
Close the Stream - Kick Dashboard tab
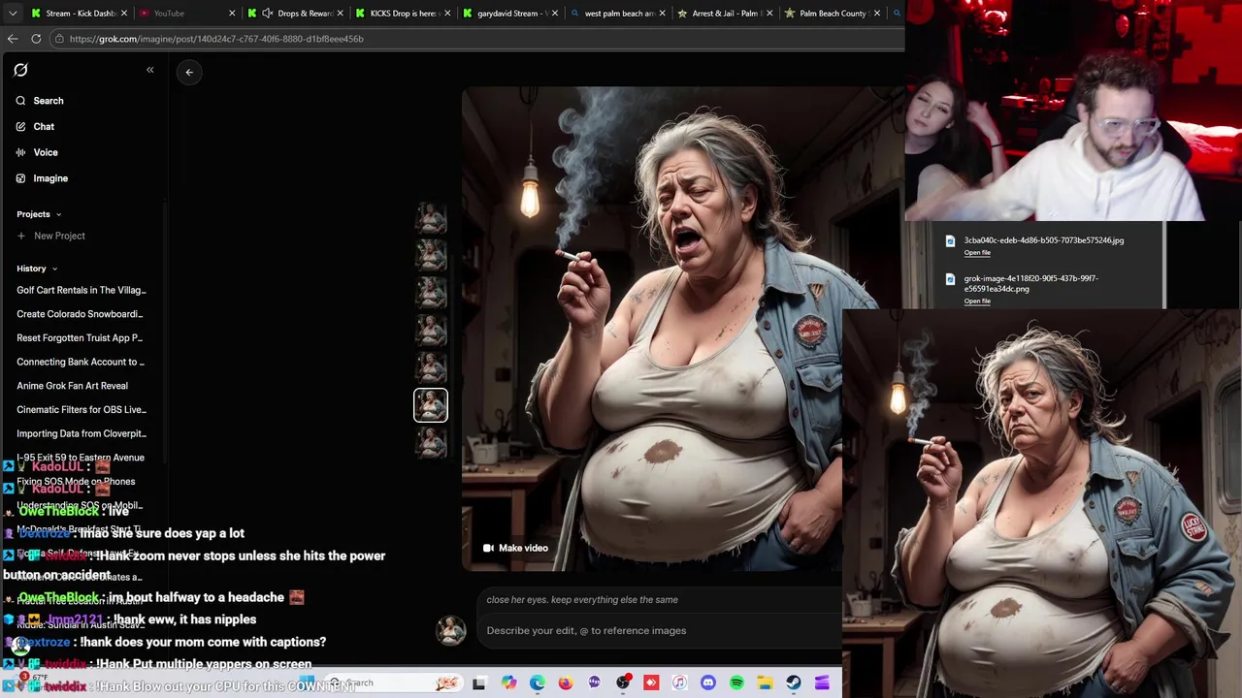point(124,14)
